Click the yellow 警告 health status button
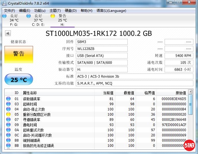Viewport: 198px width, 154px height. pos(19,54)
